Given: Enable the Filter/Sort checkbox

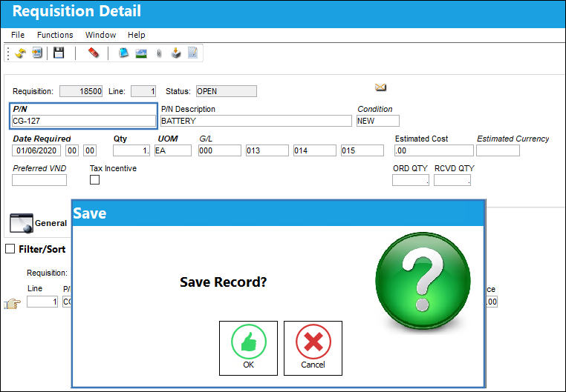Looking at the screenshot, I should click(10, 249).
